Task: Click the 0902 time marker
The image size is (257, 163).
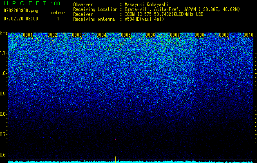Action: pyautogui.click(x=52, y=35)
